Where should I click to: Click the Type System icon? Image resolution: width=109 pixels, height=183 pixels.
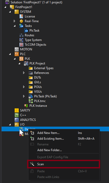point(21,40)
